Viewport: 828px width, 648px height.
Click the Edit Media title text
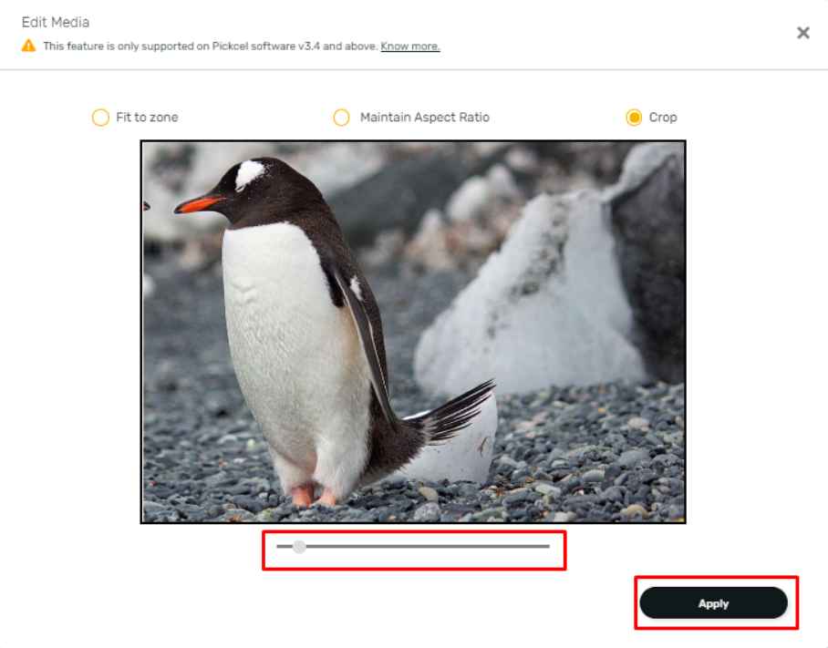click(x=56, y=22)
